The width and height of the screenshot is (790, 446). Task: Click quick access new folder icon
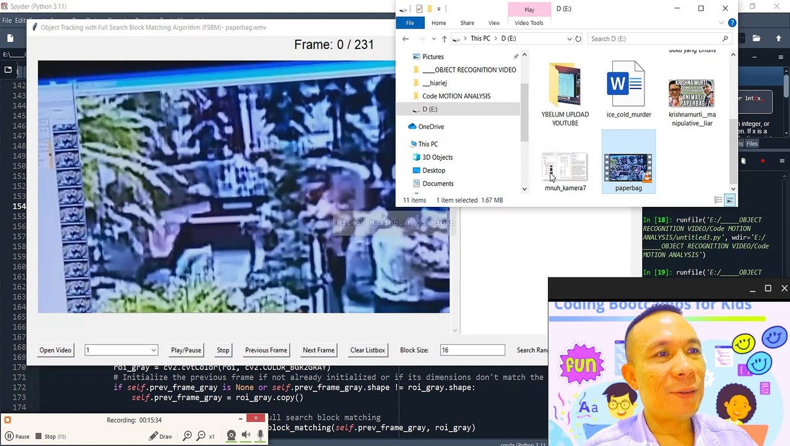(x=428, y=9)
